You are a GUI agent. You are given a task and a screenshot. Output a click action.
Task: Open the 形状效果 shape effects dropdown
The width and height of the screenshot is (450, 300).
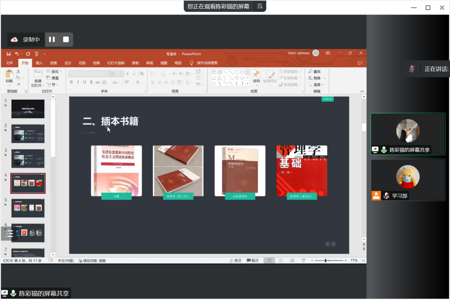290,84
